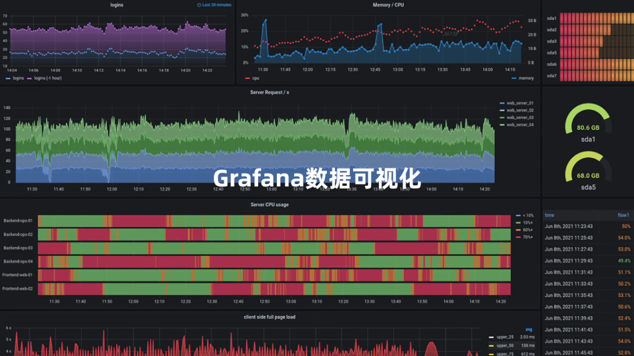Click the 53.1% flow1 value

[624, 295]
